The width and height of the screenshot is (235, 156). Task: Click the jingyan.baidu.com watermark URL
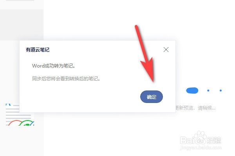click(x=201, y=148)
